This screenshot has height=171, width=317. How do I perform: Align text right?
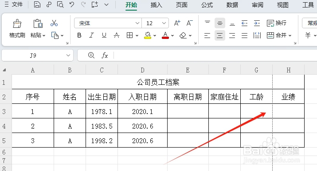pos(232,35)
